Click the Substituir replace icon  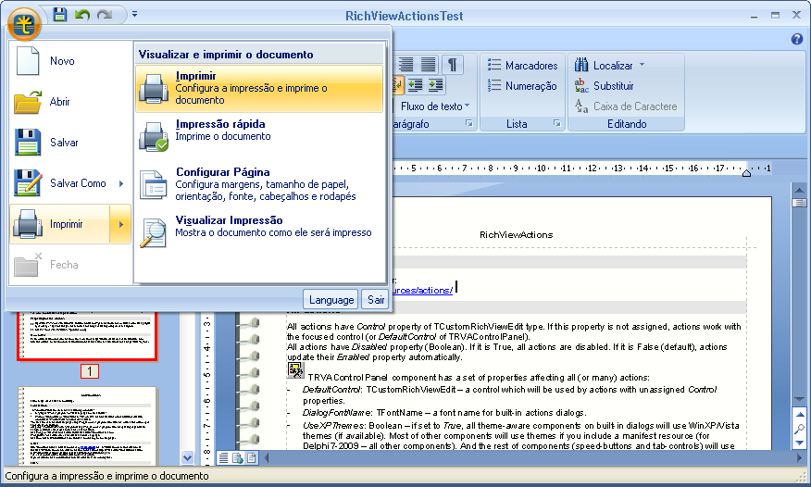point(581,86)
